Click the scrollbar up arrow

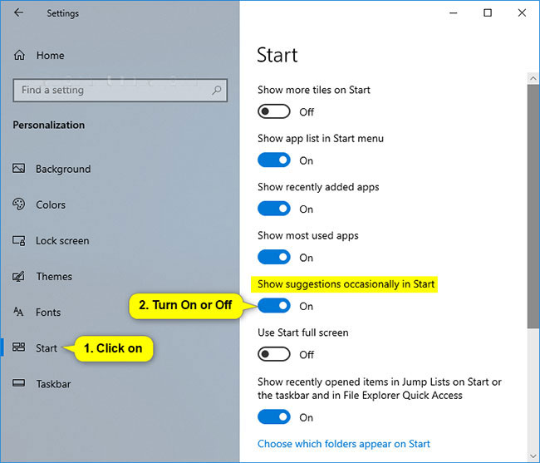tap(533, 78)
